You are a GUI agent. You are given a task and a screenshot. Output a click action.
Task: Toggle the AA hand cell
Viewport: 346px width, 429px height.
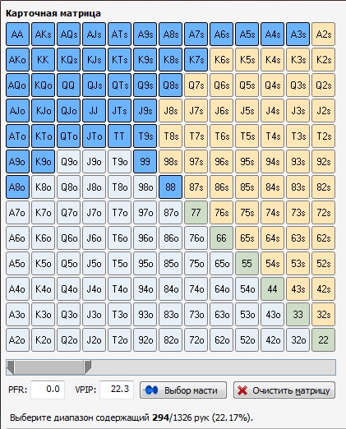point(17,35)
